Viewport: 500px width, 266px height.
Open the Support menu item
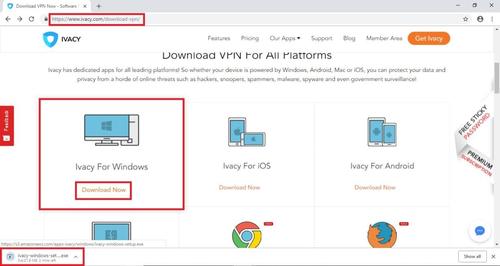click(x=321, y=38)
